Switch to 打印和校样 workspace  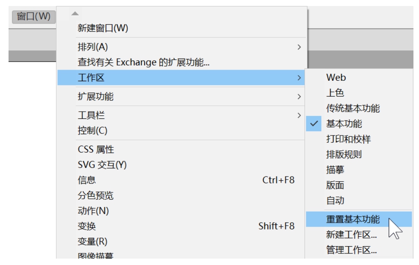tap(348, 139)
